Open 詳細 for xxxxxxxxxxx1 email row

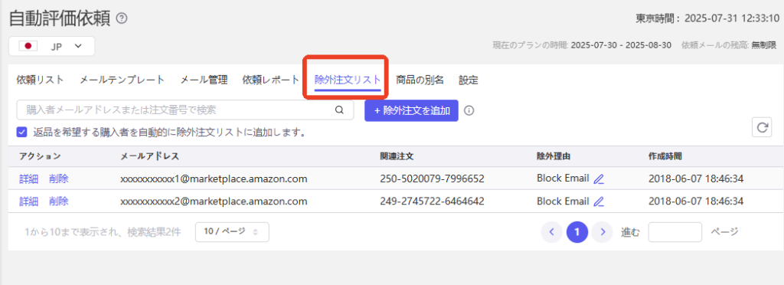click(x=28, y=179)
